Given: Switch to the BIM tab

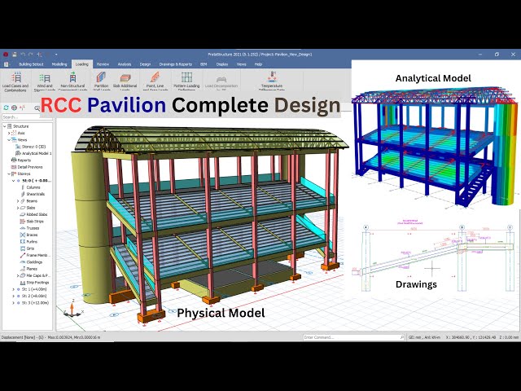Looking at the screenshot, I should click(204, 64).
